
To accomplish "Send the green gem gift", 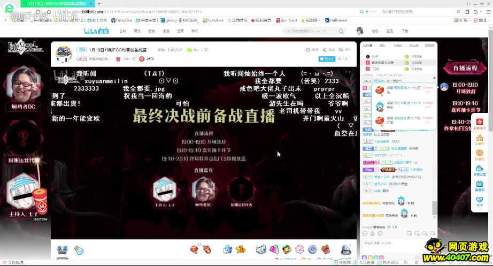I will click(x=274, y=249).
